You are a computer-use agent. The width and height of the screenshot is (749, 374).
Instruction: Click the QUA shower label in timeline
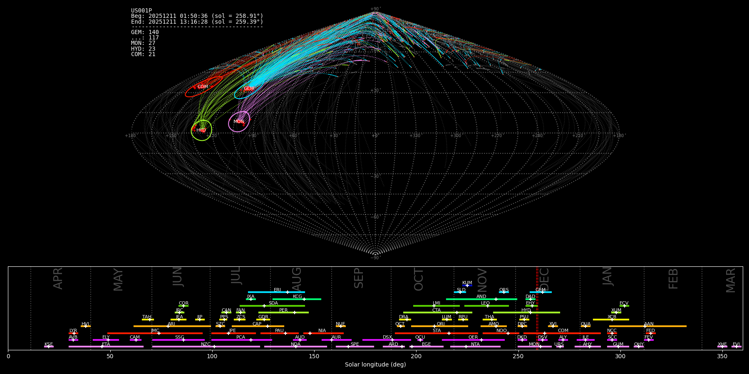click(585, 324)
